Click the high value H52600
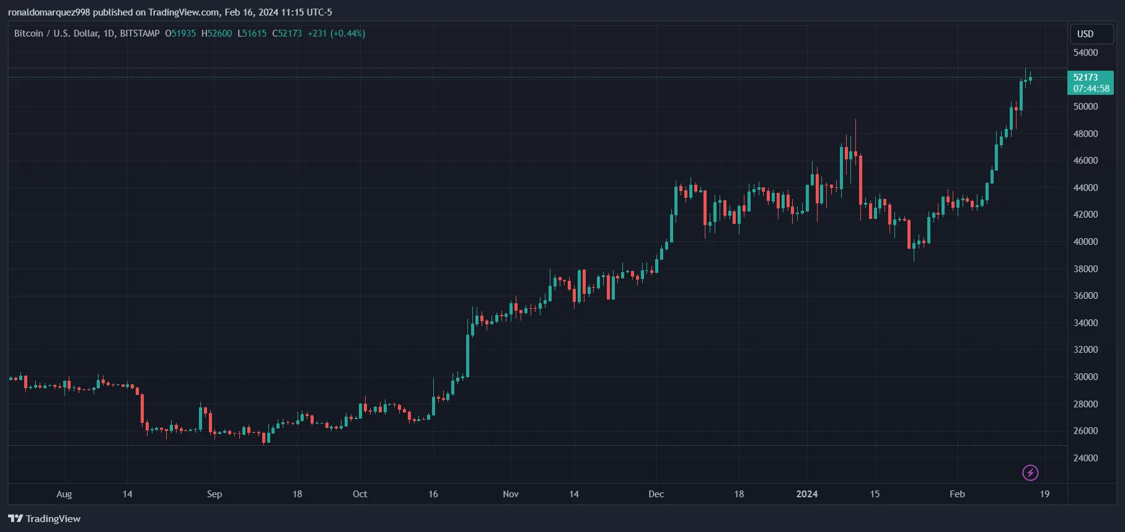The image size is (1125, 532). coord(216,33)
